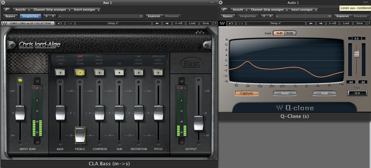Select the 30dB scale option
Screen dimensions: 371x168
290,33
